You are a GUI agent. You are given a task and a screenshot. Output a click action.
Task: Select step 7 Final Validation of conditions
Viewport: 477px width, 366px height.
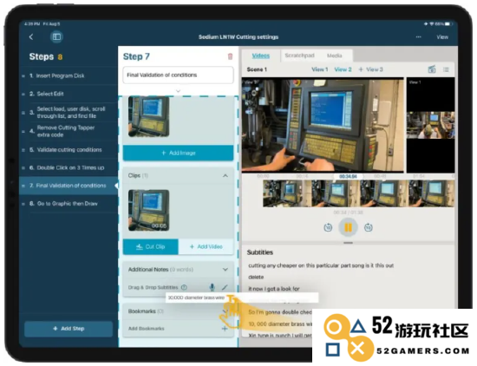69,186
